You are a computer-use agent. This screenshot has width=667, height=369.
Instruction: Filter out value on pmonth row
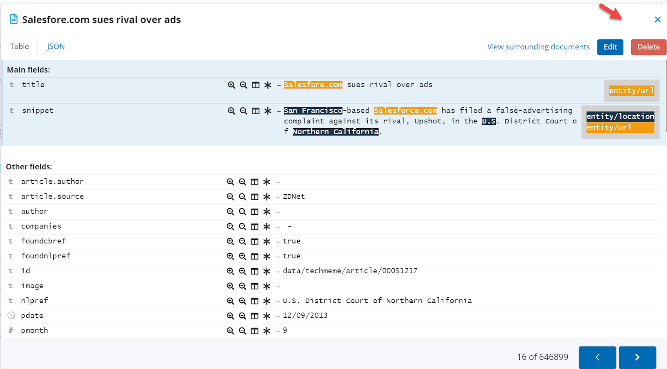click(242, 331)
